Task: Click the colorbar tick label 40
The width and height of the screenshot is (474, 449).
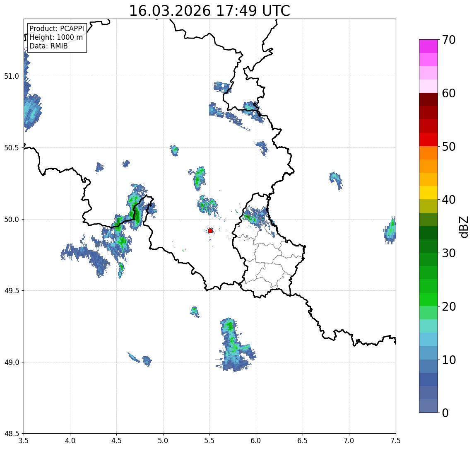Action: point(449,200)
